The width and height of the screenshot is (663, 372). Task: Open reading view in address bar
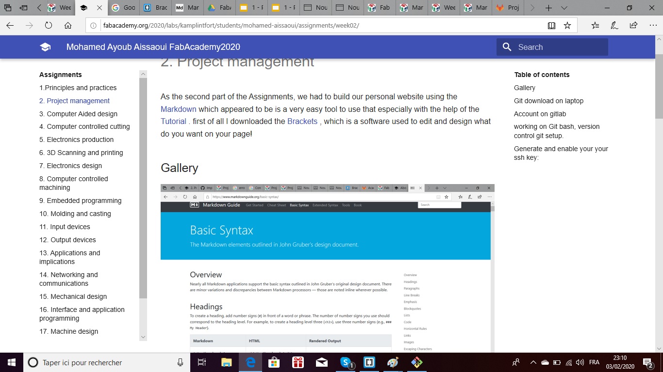(x=551, y=26)
